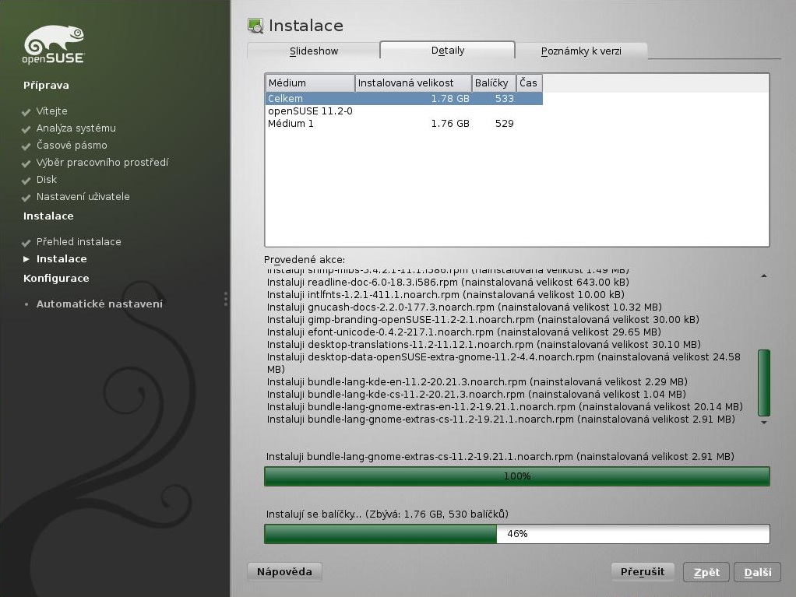Click the Čas column header
The height and width of the screenshot is (597, 796).
tap(530, 83)
